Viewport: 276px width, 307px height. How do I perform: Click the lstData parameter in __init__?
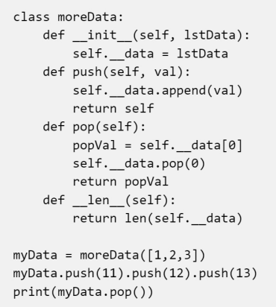point(210,35)
